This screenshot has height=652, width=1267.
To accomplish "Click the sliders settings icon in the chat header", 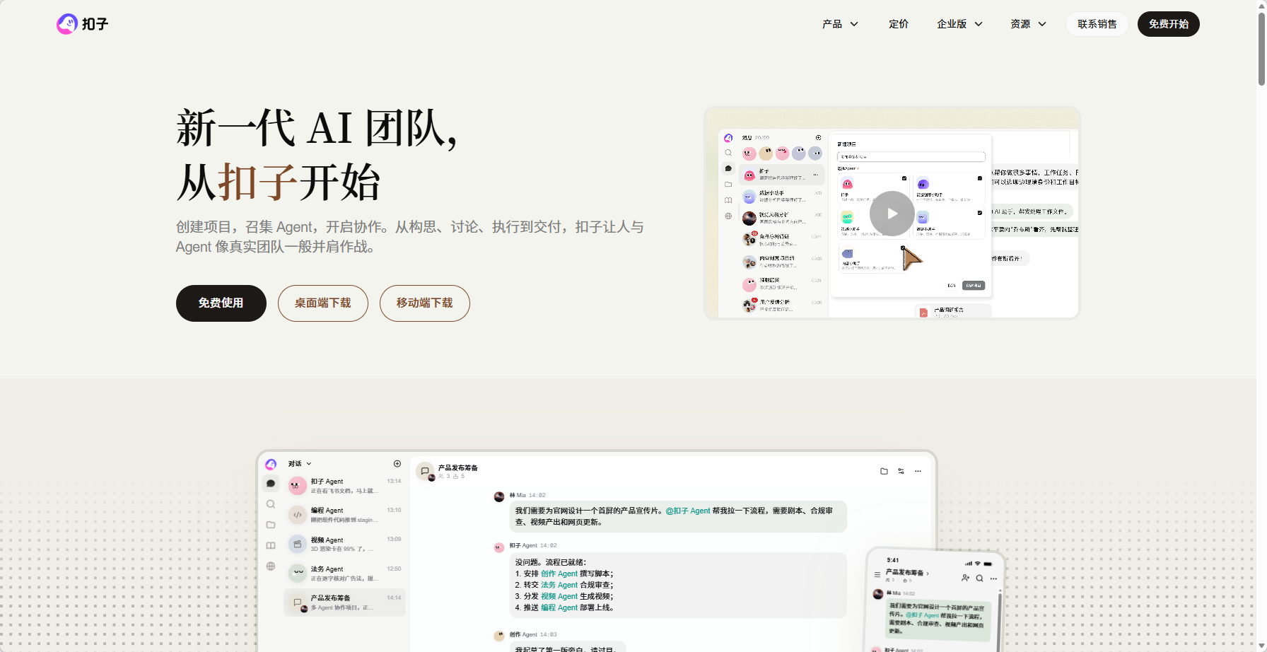I will [901, 471].
